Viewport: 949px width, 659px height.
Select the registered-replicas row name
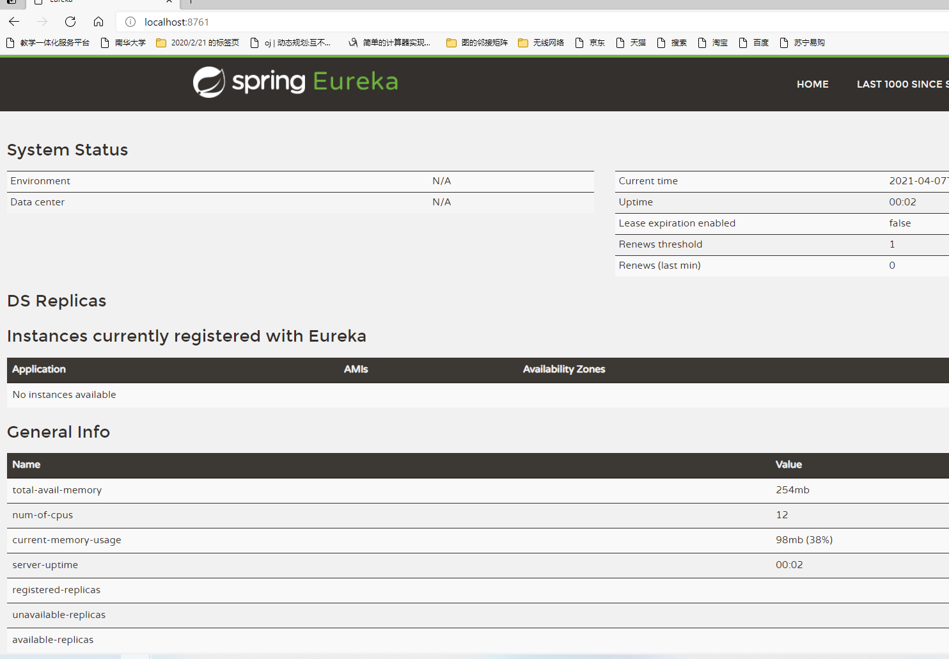(x=56, y=590)
